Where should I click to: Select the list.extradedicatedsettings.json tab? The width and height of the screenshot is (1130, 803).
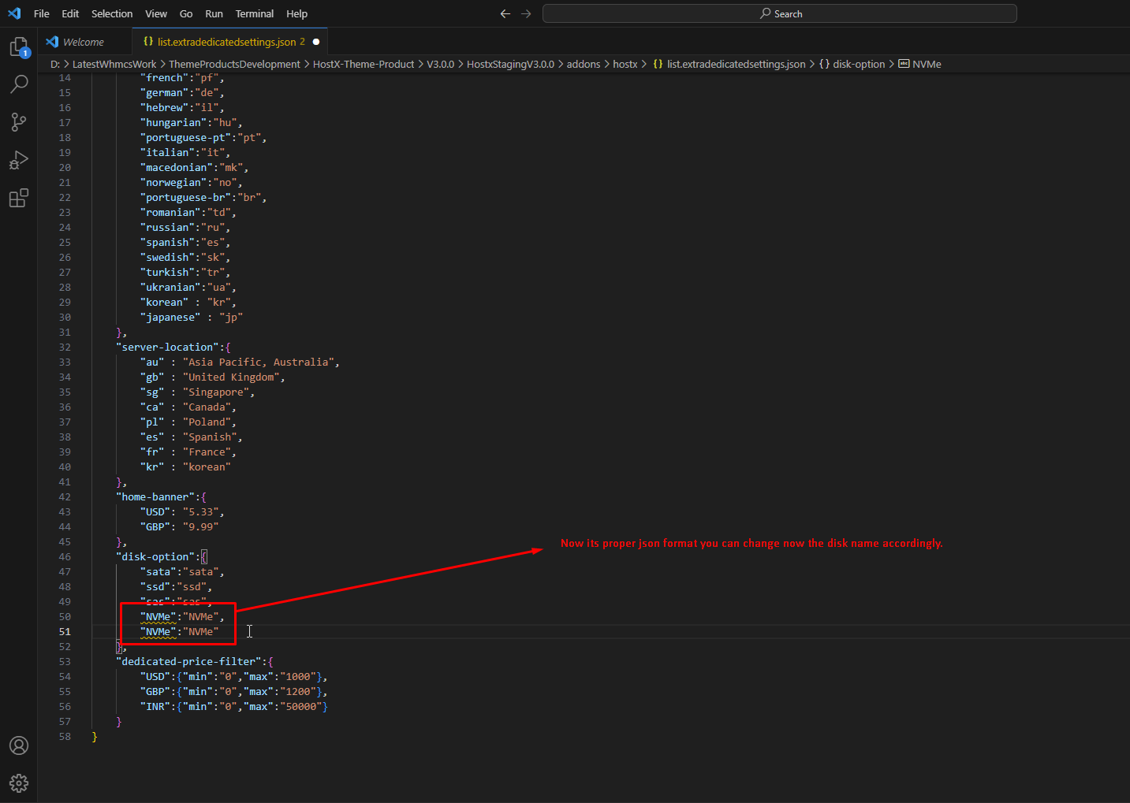pos(226,42)
